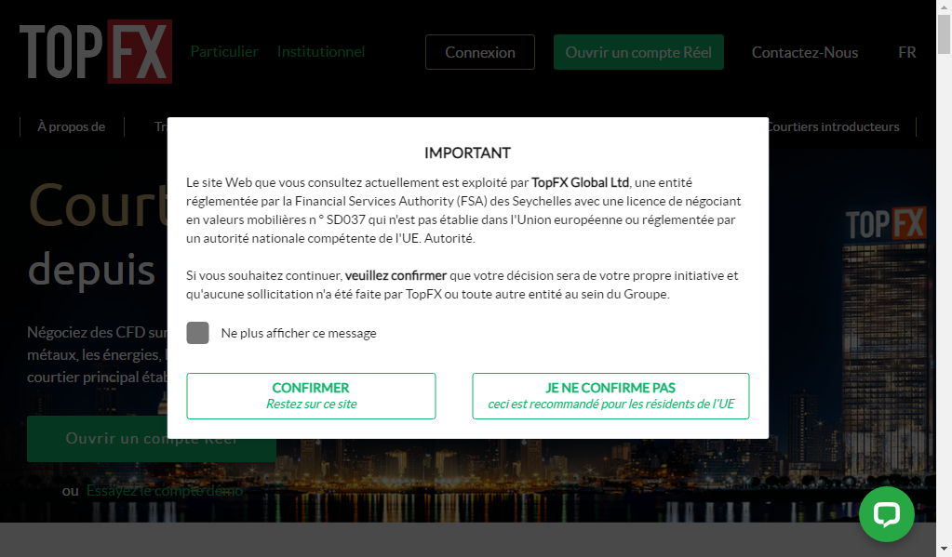Open the Connexion login button
Viewport: 952px width, 557px height.
(x=479, y=52)
